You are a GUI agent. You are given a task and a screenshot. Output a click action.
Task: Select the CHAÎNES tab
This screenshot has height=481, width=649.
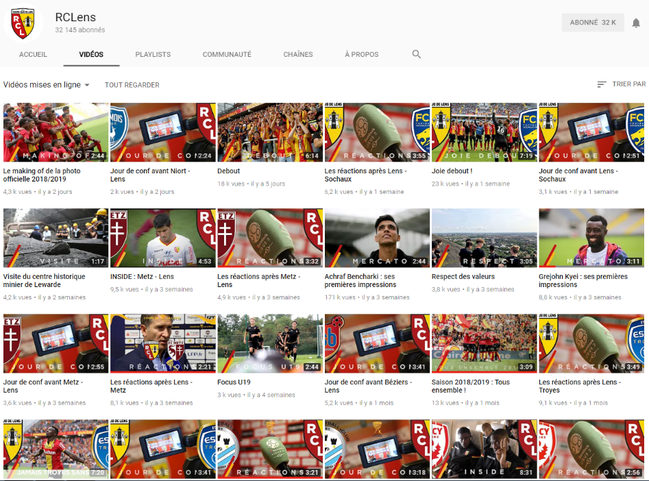[298, 54]
